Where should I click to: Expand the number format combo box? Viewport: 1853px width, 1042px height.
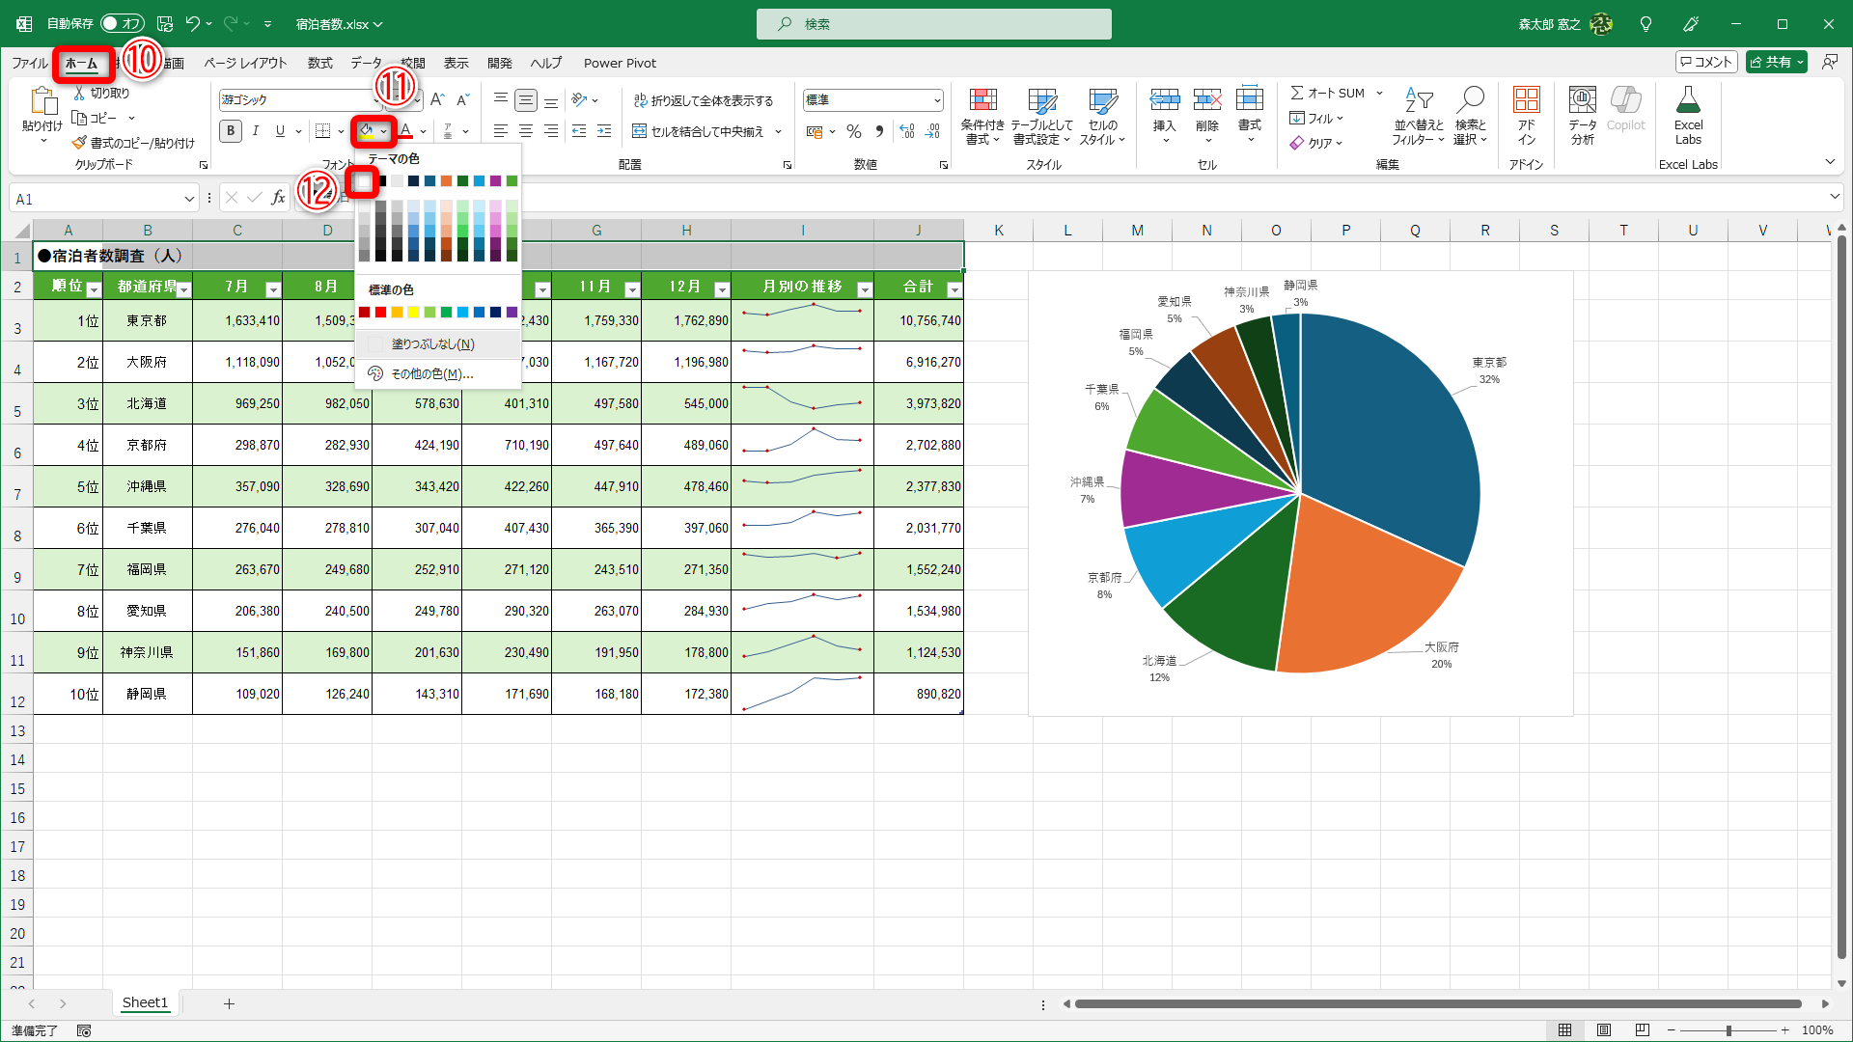click(x=936, y=99)
